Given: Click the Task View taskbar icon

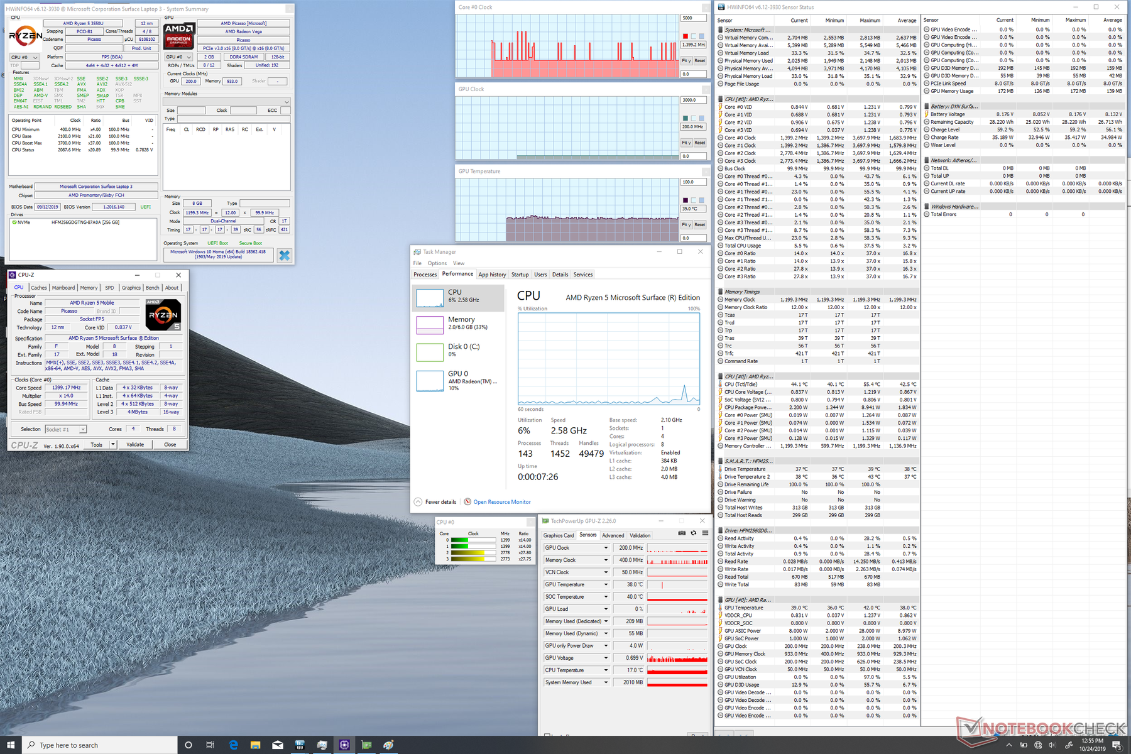Looking at the screenshot, I should click(x=210, y=745).
